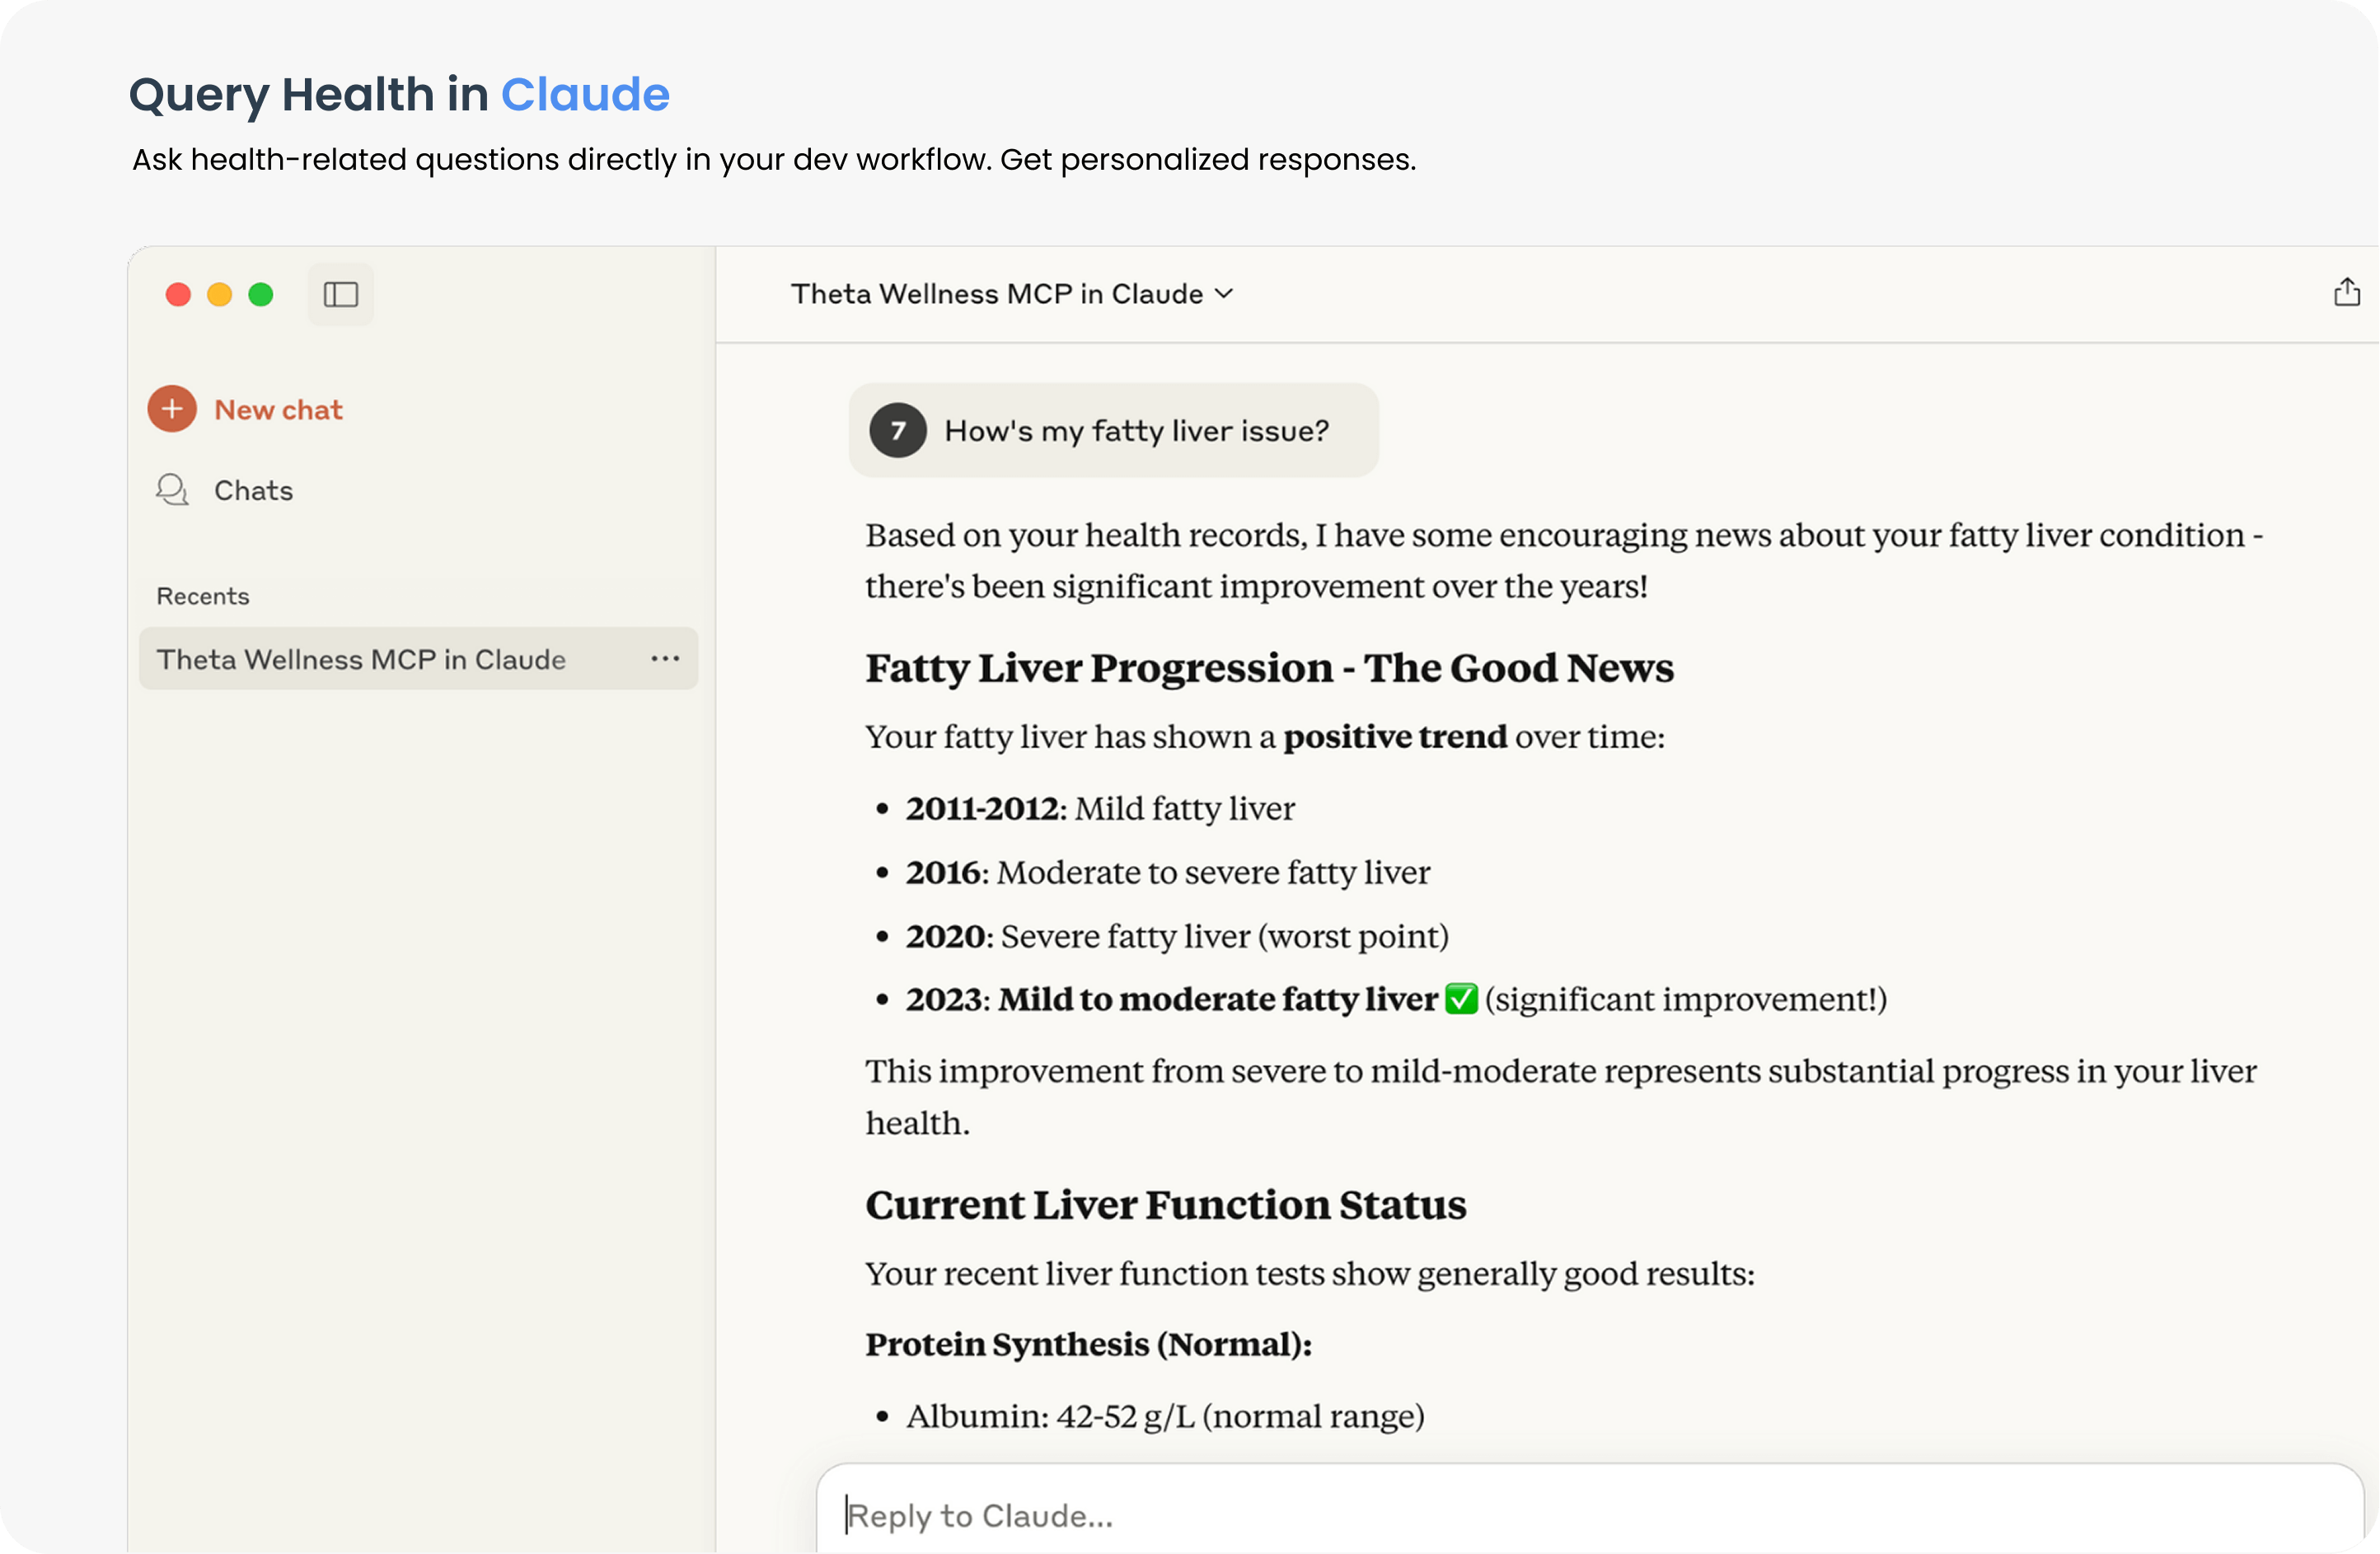Click the yellow minimize window button
This screenshot has width=2380, height=1554.
219,294
